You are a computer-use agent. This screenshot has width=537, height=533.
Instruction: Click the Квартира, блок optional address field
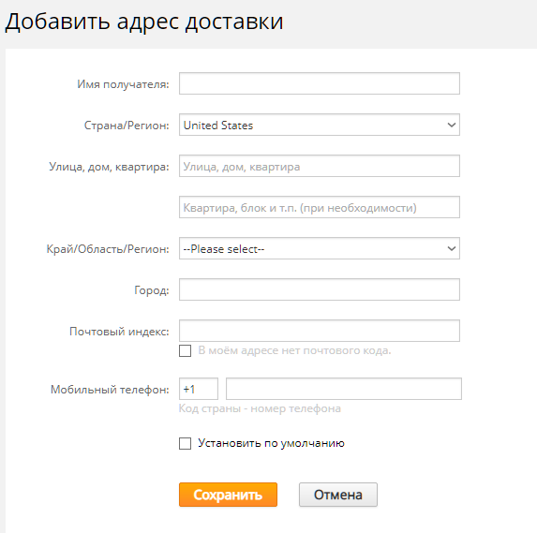point(320,207)
